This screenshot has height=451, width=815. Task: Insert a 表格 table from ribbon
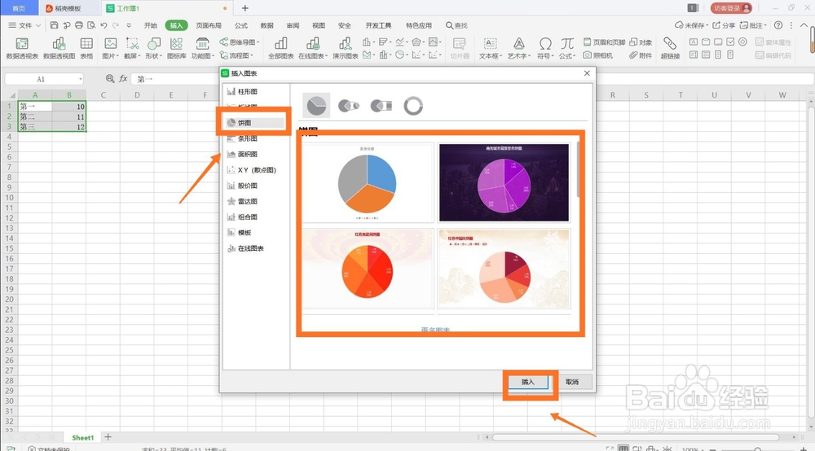click(x=86, y=48)
